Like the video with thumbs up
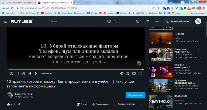This screenshot has height=110, width=207. [9, 104]
